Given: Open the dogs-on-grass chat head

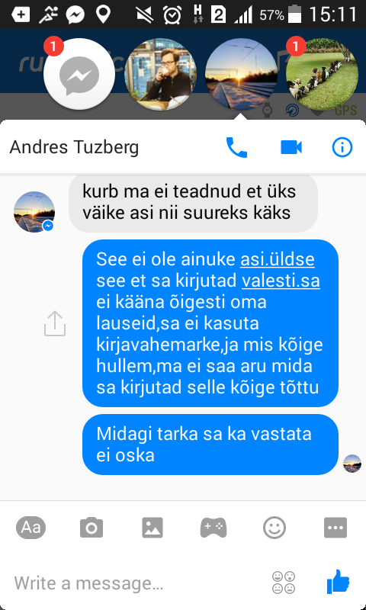Looking at the screenshot, I should tap(322, 74).
